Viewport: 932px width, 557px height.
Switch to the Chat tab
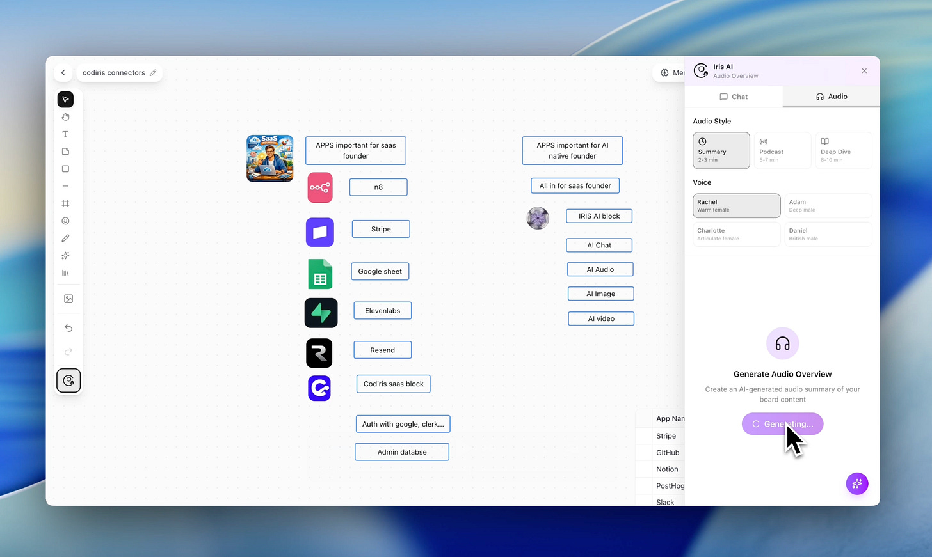(x=734, y=97)
